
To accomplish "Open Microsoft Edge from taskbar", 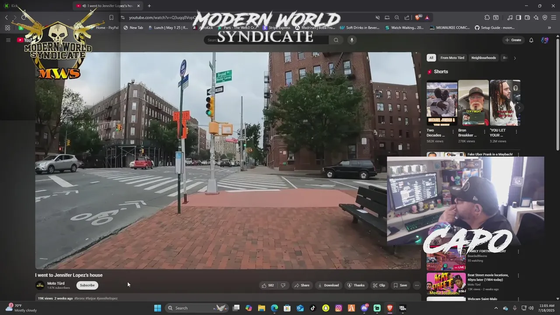I will [x=274, y=308].
